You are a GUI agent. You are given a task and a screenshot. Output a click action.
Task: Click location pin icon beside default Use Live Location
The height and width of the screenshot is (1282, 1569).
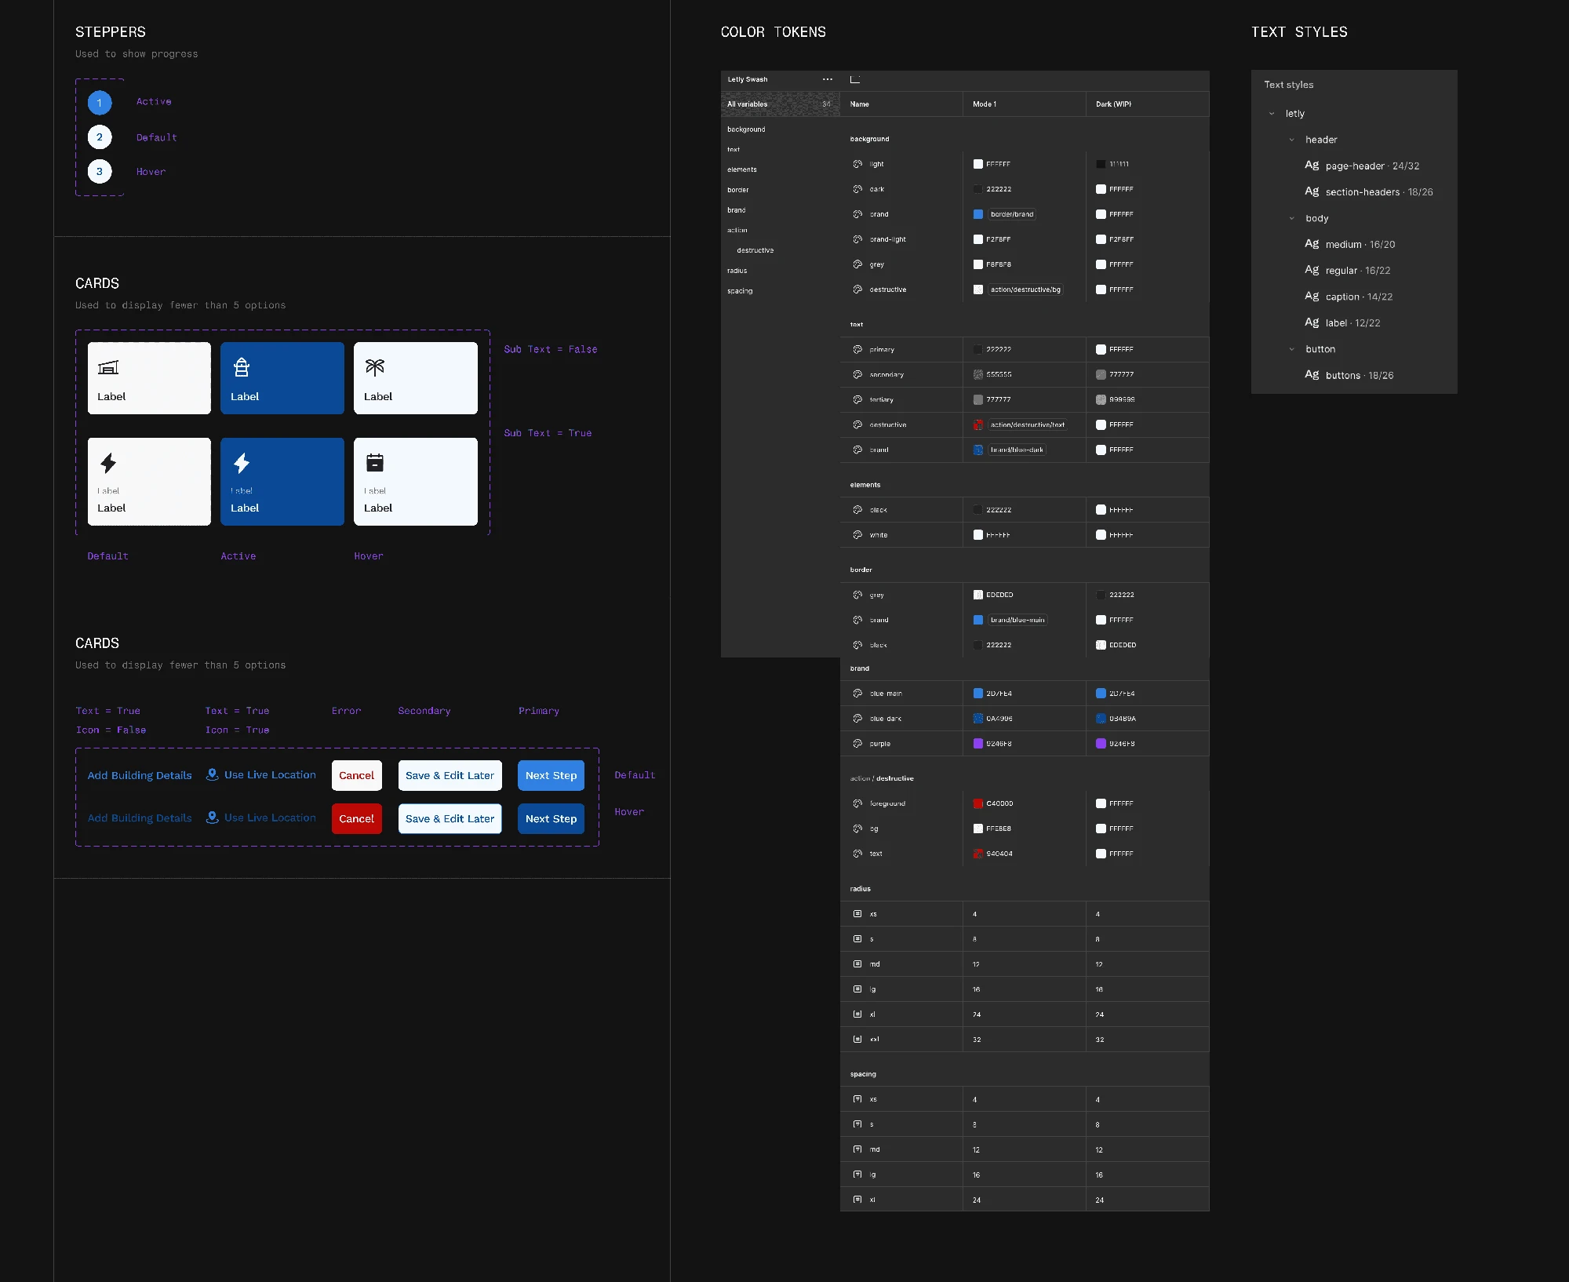point(212,774)
